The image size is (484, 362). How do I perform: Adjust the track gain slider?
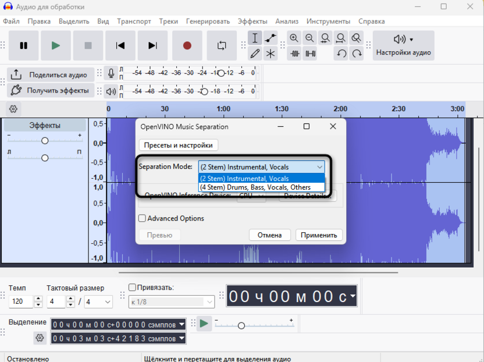pos(45,141)
